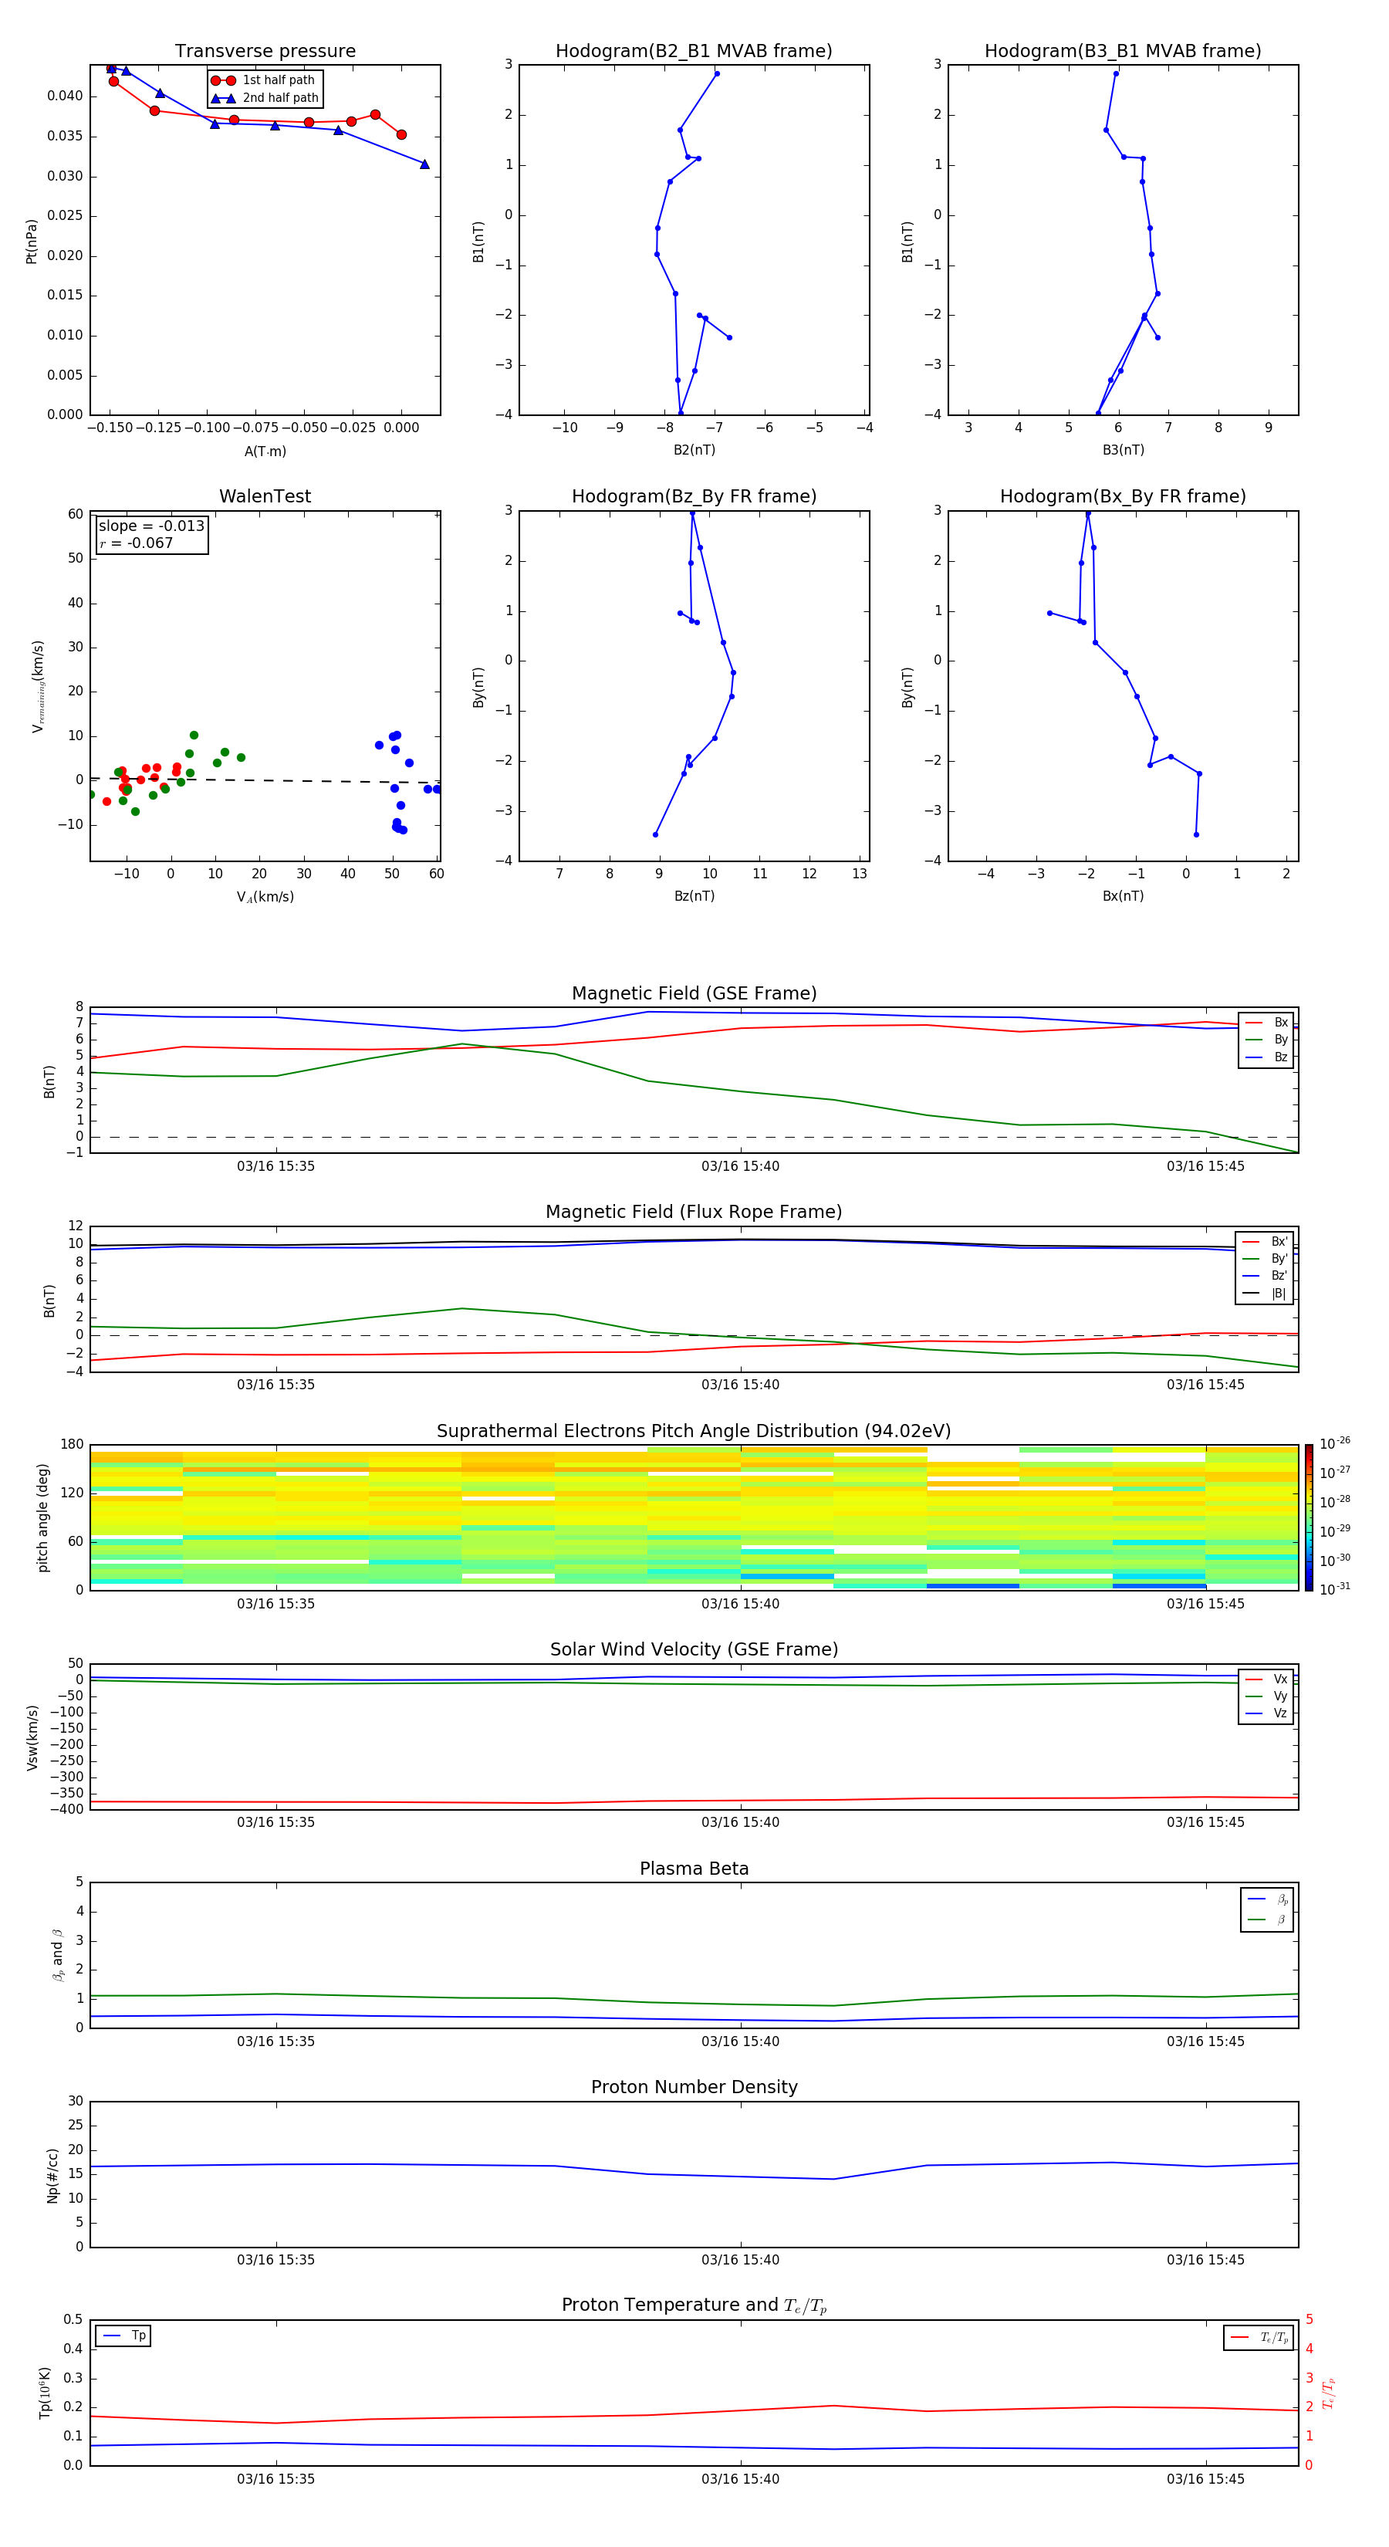
Task: Select the βp entry in Plasma Beta legend
Action: click(x=1267, y=1899)
